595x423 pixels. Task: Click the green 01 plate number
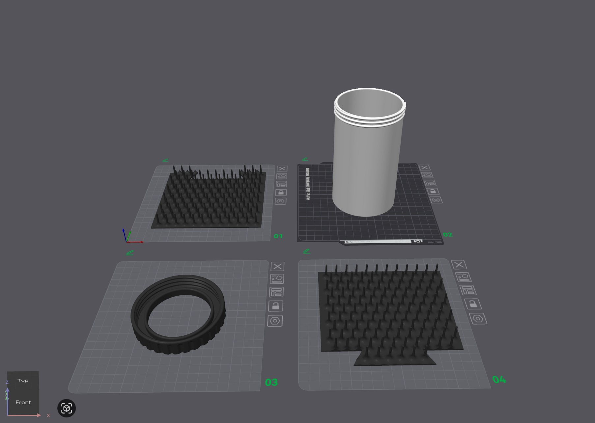(278, 236)
